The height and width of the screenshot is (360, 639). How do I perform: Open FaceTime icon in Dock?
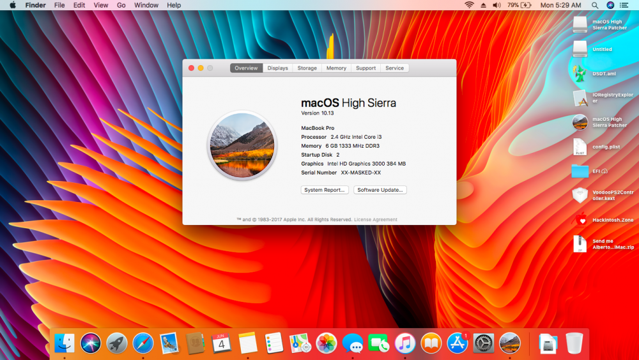point(378,343)
